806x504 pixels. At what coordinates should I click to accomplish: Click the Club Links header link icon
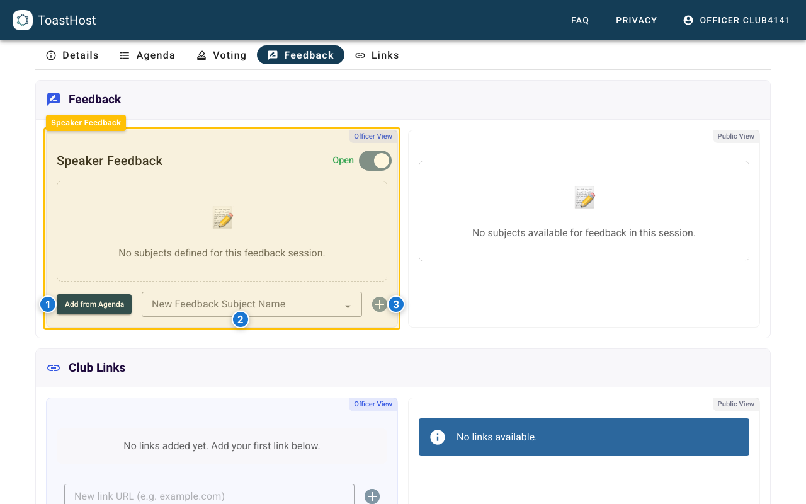[54, 367]
